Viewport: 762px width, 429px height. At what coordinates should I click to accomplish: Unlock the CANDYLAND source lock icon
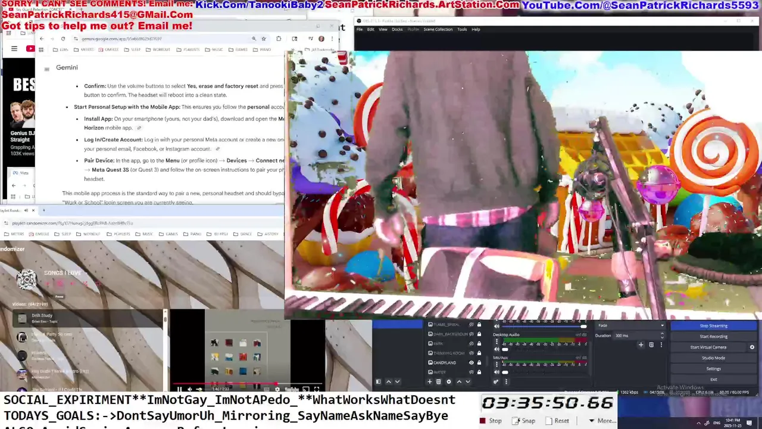(479, 362)
